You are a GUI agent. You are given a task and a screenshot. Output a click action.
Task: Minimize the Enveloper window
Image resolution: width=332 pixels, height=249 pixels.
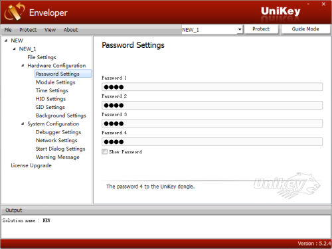[308, 4]
